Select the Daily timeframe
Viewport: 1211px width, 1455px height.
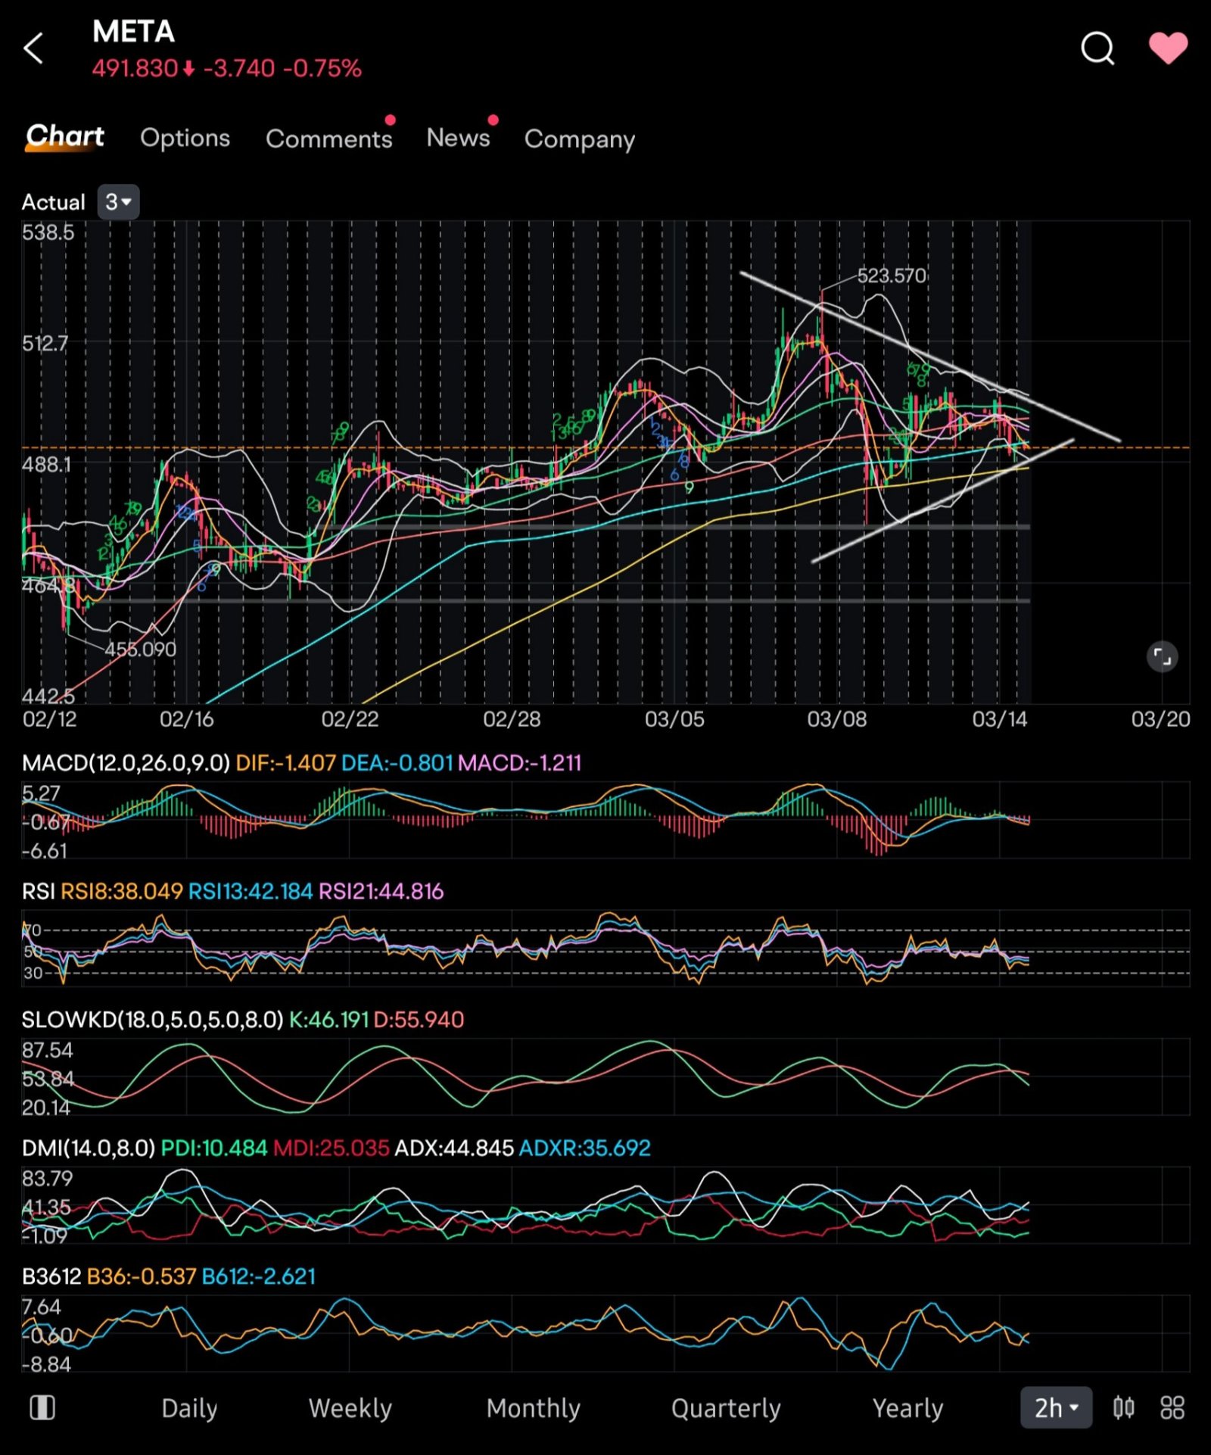tap(189, 1408)
